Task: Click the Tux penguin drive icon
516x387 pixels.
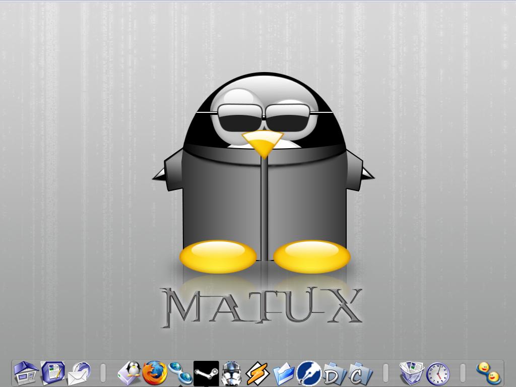Action: pos(130,373)
